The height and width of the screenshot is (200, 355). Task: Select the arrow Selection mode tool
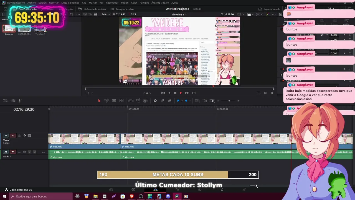(99, 101)
